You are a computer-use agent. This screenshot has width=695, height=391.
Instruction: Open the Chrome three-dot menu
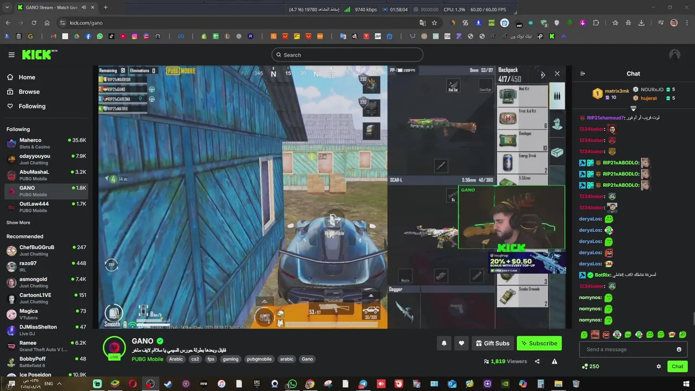point(687,23)
